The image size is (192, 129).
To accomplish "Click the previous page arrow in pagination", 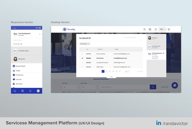I will pos(99,71).
